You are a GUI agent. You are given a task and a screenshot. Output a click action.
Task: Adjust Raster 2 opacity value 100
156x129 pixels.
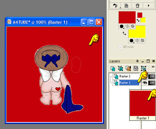(x=152, y=76)
